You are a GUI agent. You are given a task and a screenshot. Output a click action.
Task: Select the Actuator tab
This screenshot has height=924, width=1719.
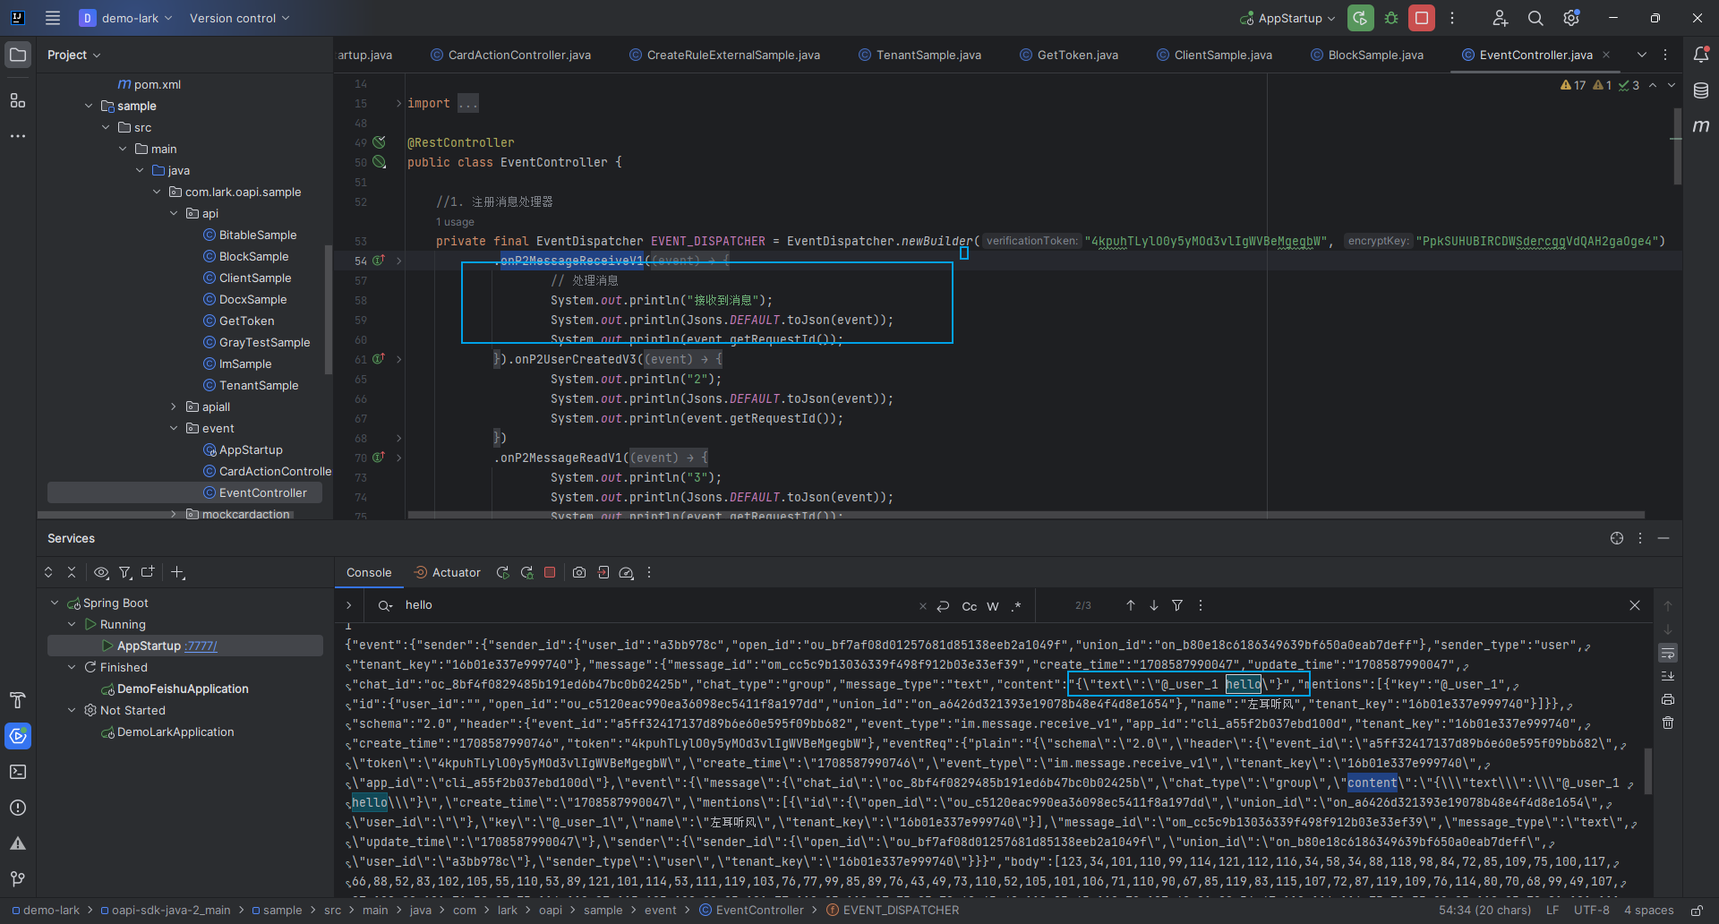tap(447, 572)
